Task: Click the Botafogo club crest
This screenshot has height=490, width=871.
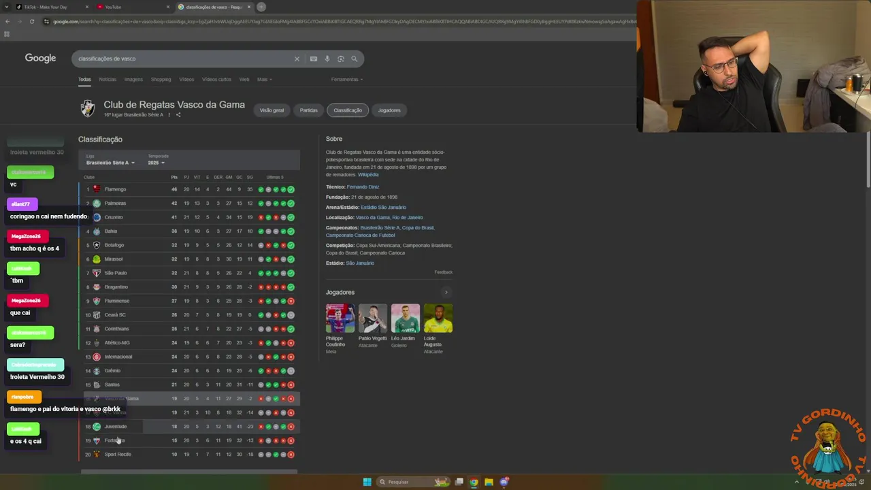Action: point(97,245)
